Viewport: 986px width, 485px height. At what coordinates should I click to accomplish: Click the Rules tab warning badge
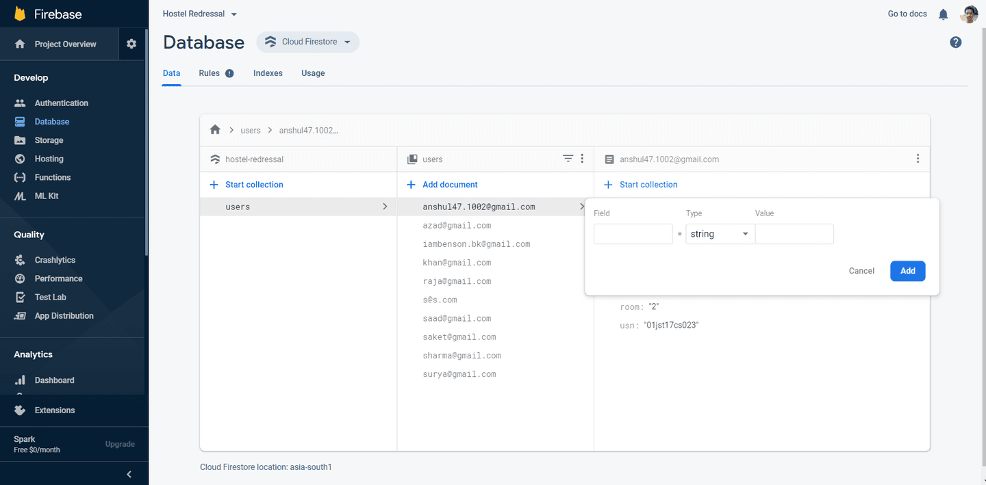[229, 73]
